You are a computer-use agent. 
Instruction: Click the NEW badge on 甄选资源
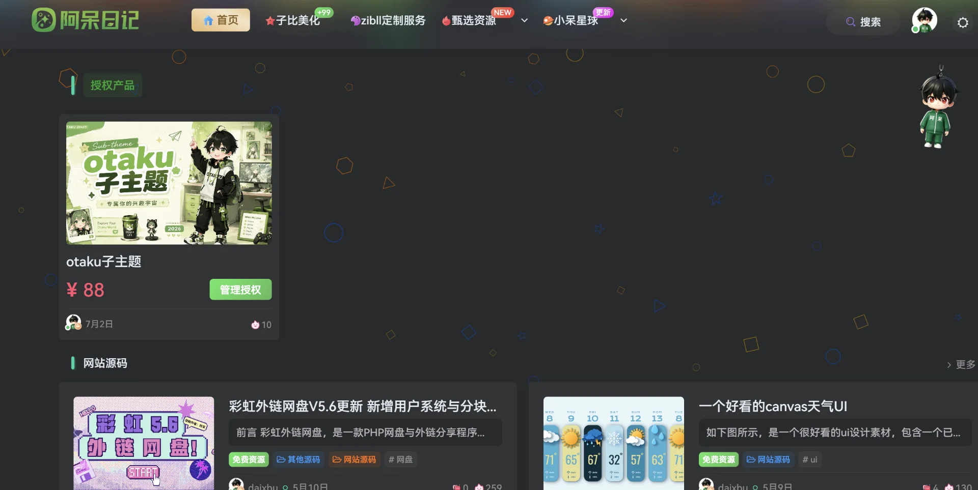pos(503,12)
